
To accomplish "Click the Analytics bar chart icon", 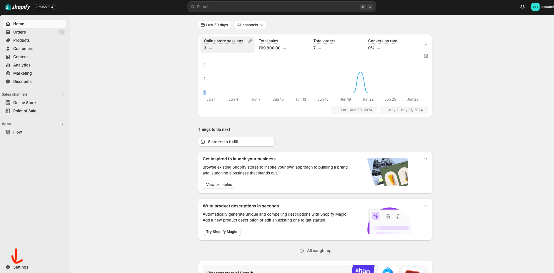I will coord(8,65).
